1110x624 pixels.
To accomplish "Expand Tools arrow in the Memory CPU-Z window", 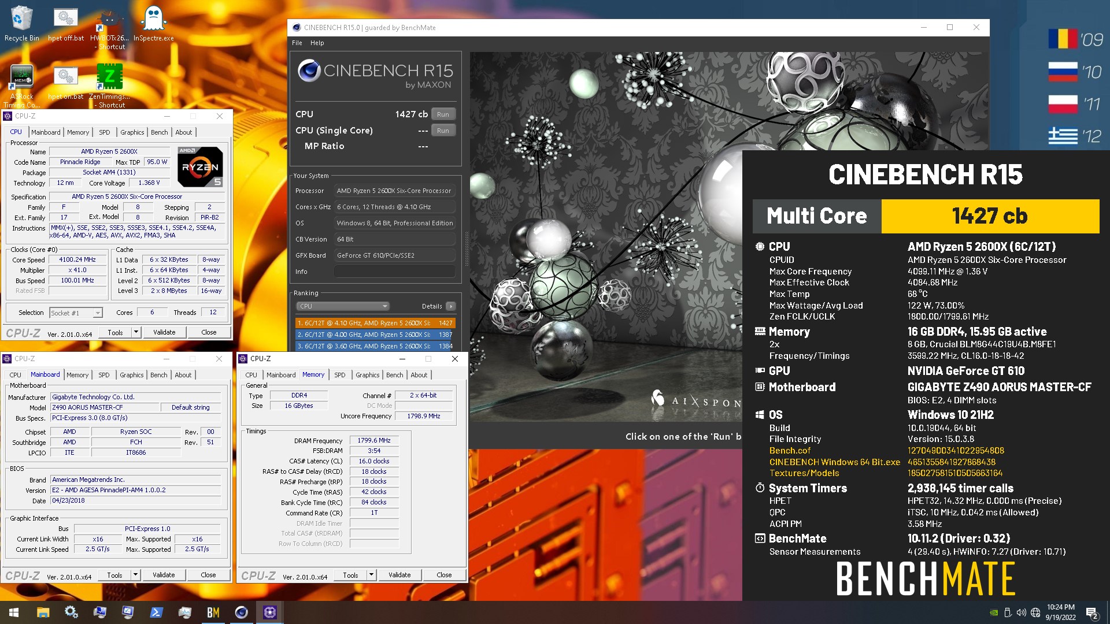I will (x=371, y=575).
